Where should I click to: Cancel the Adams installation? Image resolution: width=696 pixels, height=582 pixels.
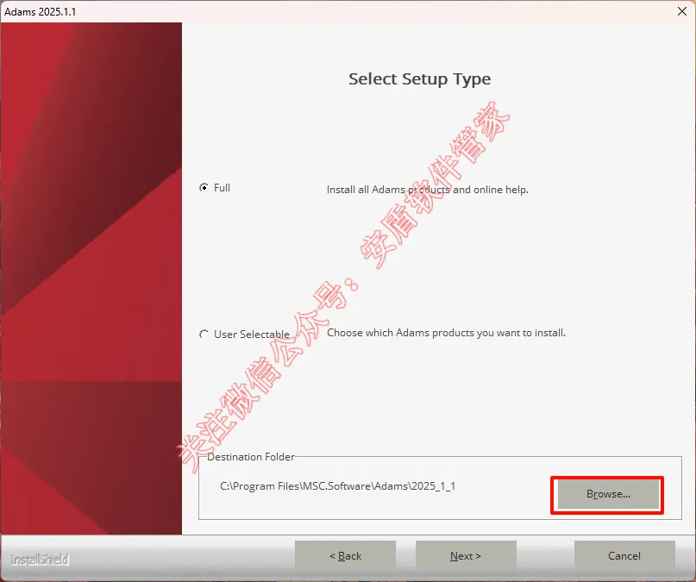click(624, 555)
